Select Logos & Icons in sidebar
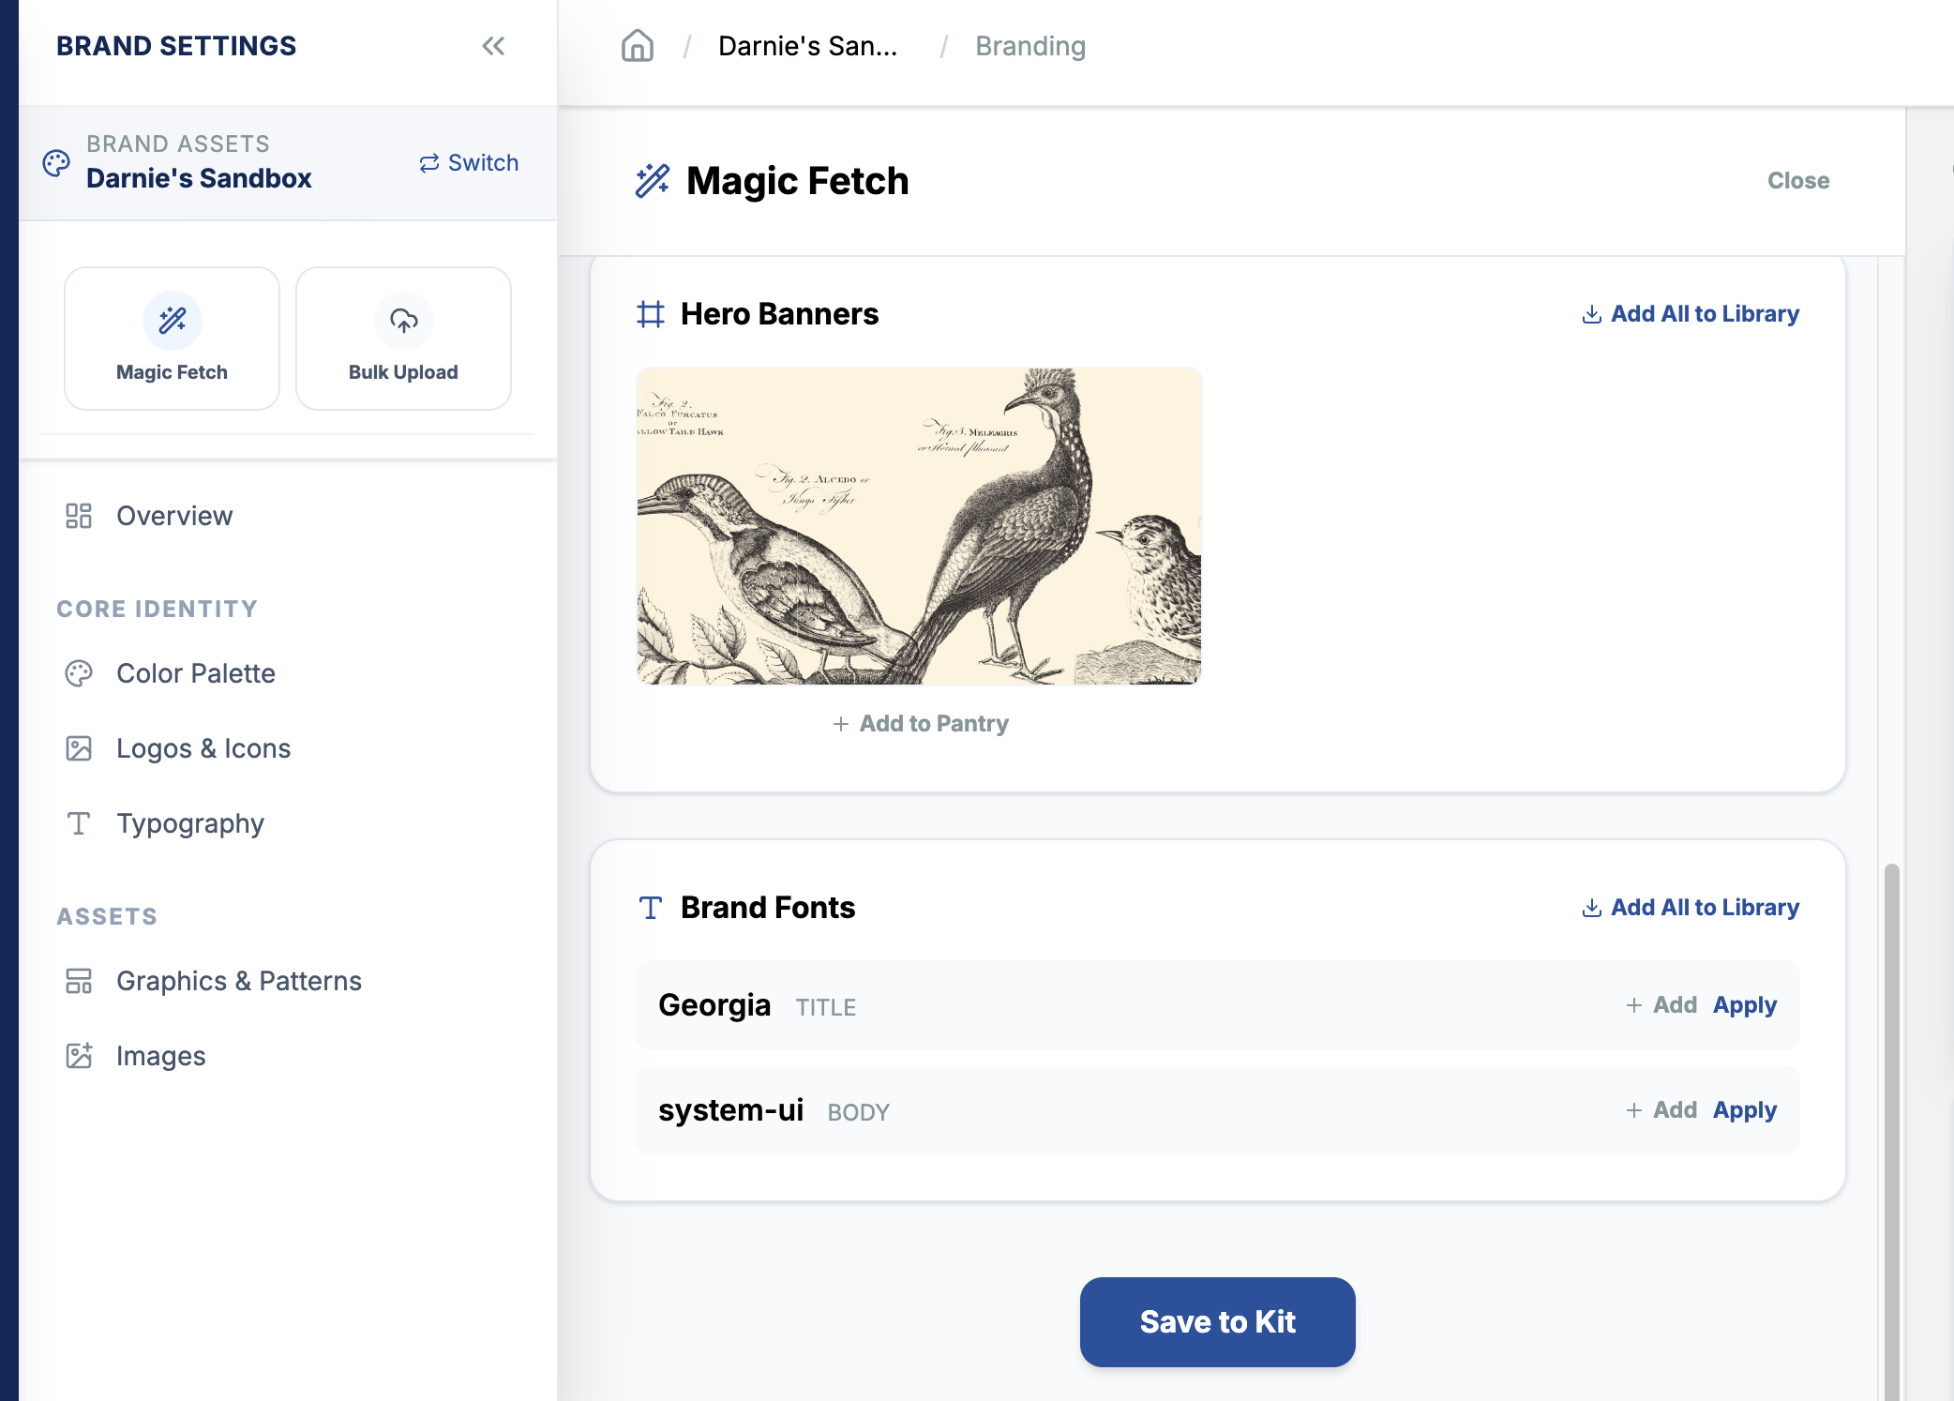 (203, 748)
